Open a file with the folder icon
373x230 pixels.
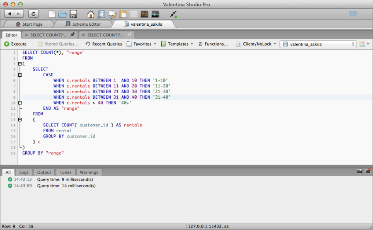tap(63, 14)
